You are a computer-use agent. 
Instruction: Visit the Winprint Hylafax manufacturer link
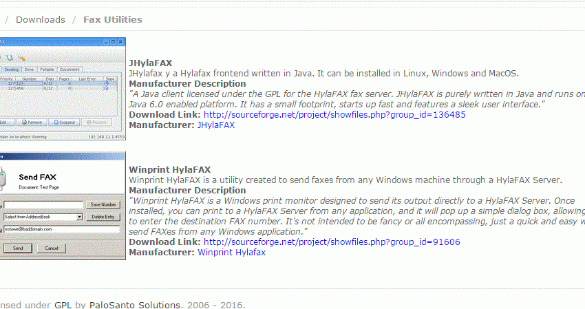pyautogui.click(x=231, y=253)
